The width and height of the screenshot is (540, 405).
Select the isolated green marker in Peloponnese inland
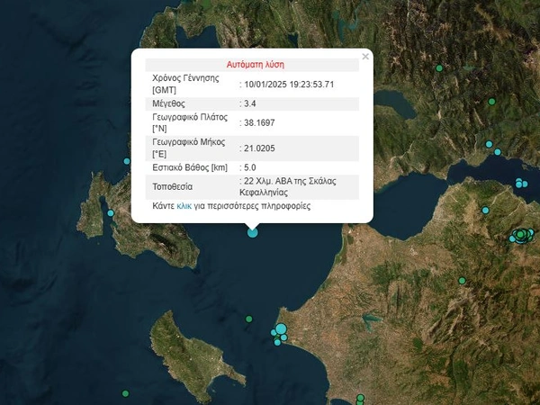(x=462, y=281)
